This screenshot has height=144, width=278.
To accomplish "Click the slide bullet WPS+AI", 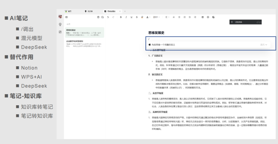I will point(31,77).
